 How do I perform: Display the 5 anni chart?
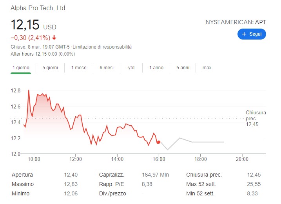(x=183, y=68)
